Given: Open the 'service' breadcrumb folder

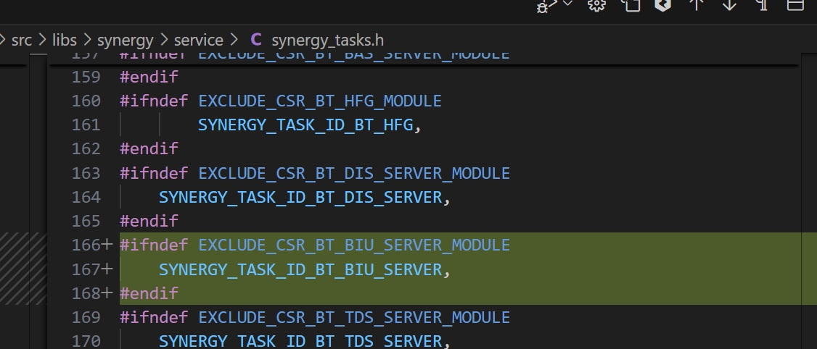Looking at the screenshot, I should point(199,40).
